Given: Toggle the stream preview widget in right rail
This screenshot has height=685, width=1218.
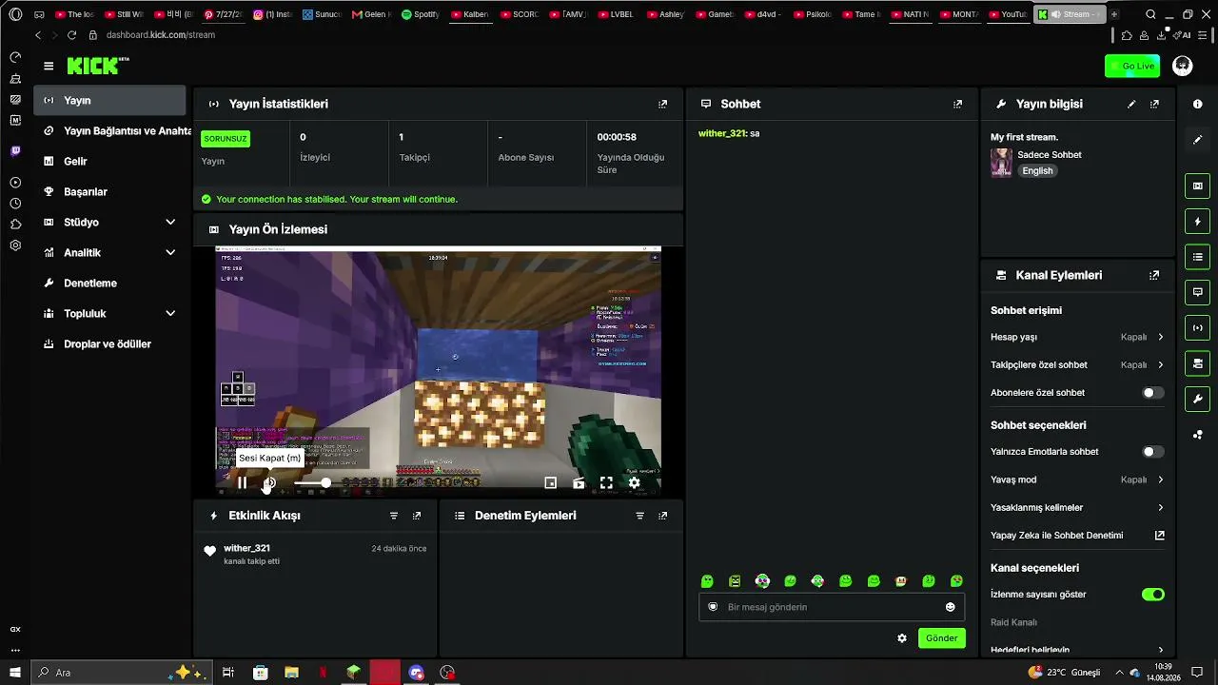Looking at the screenshot, I should (x=1198, y=186).
